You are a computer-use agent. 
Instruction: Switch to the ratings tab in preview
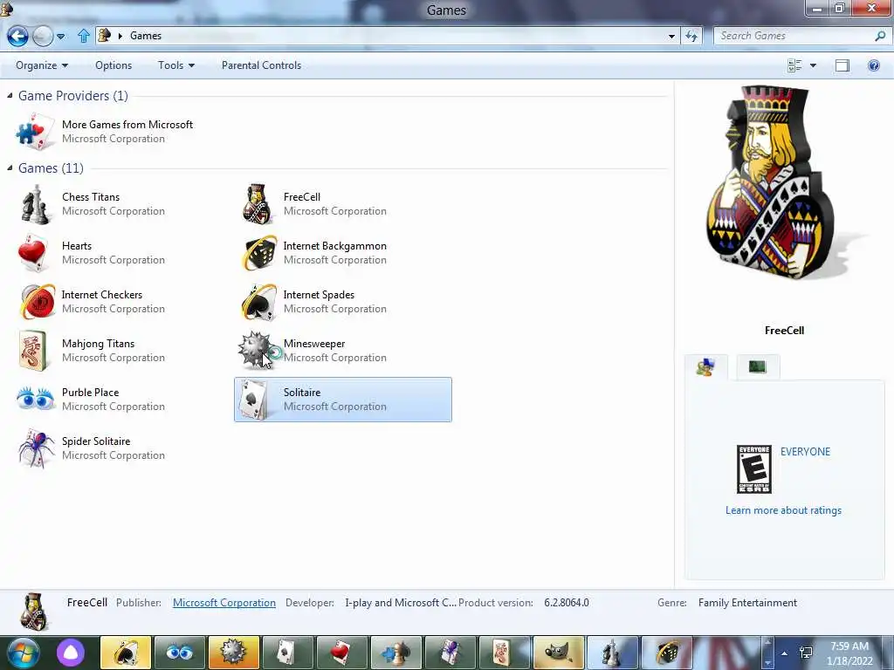tap(705, 367)
